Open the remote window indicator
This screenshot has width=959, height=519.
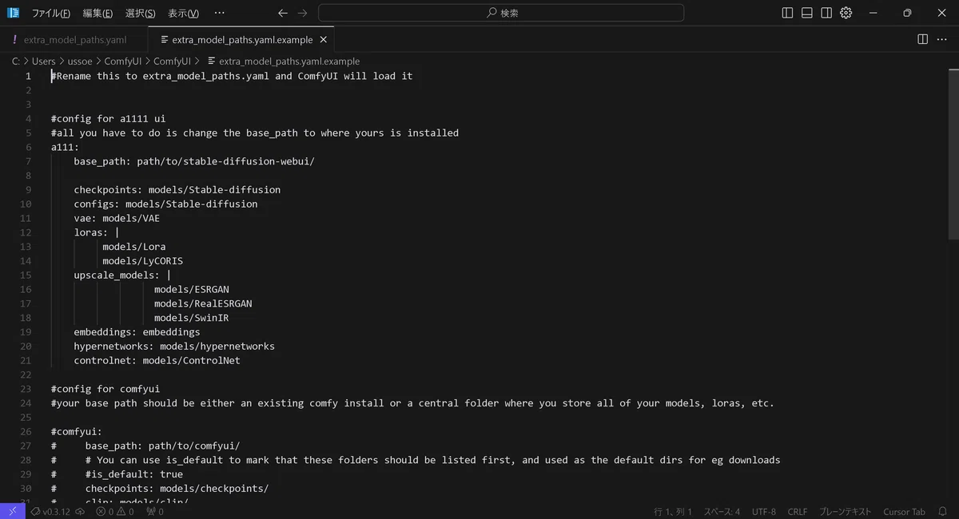tap(13, 511)
